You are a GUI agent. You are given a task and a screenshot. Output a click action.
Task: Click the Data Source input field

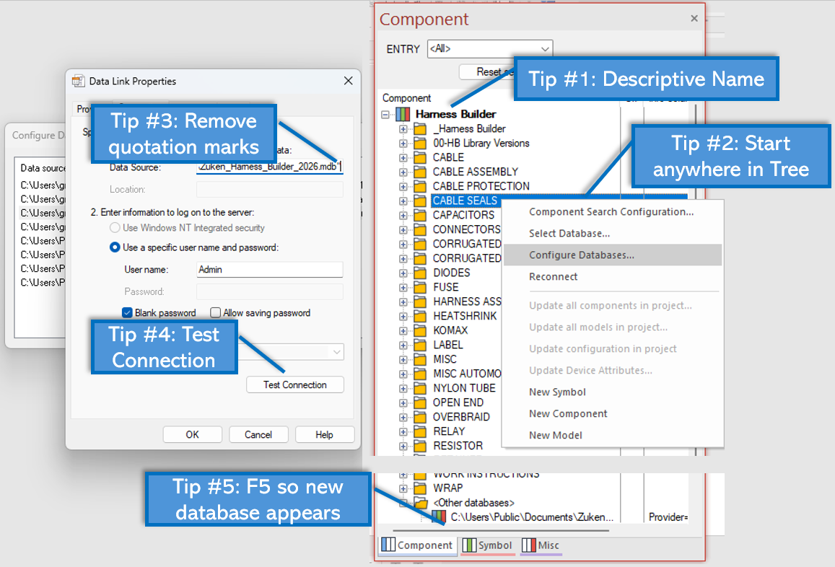[270, 167]
